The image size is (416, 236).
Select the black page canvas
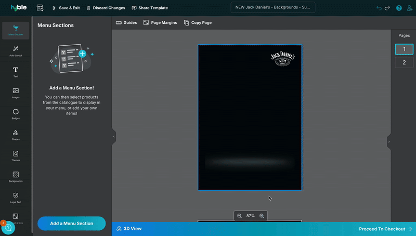pos(250,117)
